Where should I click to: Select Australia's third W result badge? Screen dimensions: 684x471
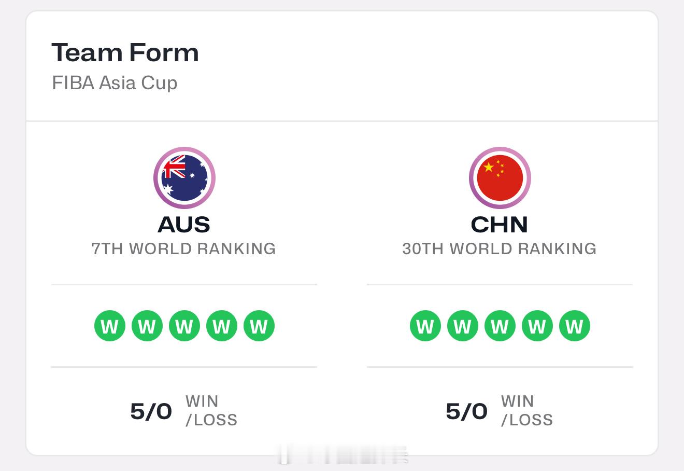pyautogui.click(x=184, y=326)
